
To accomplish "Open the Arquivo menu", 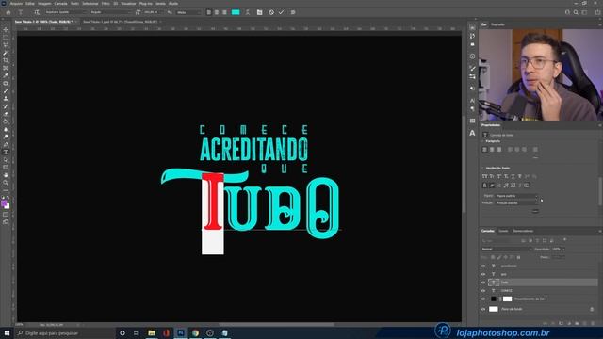I will tap(16, 4).
